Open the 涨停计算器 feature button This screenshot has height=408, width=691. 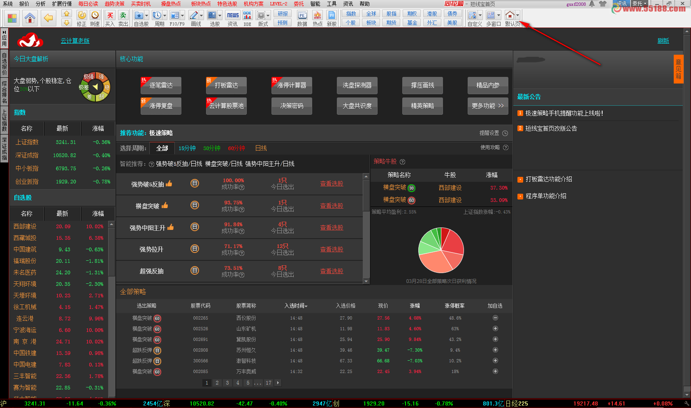tap(292, 85)
